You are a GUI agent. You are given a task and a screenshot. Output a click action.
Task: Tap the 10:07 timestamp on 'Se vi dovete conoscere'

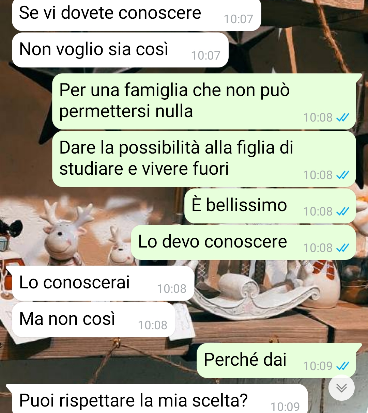click(x=239, y=19)
